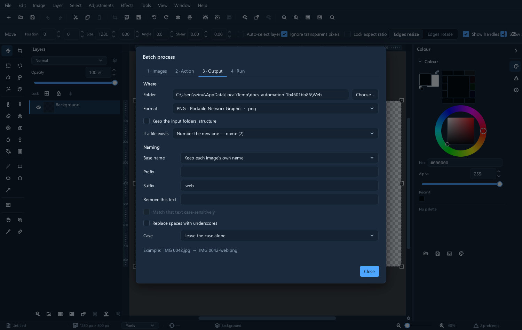
Task: Select the Colour picker eyedropper tool
Action: (8, 232)
